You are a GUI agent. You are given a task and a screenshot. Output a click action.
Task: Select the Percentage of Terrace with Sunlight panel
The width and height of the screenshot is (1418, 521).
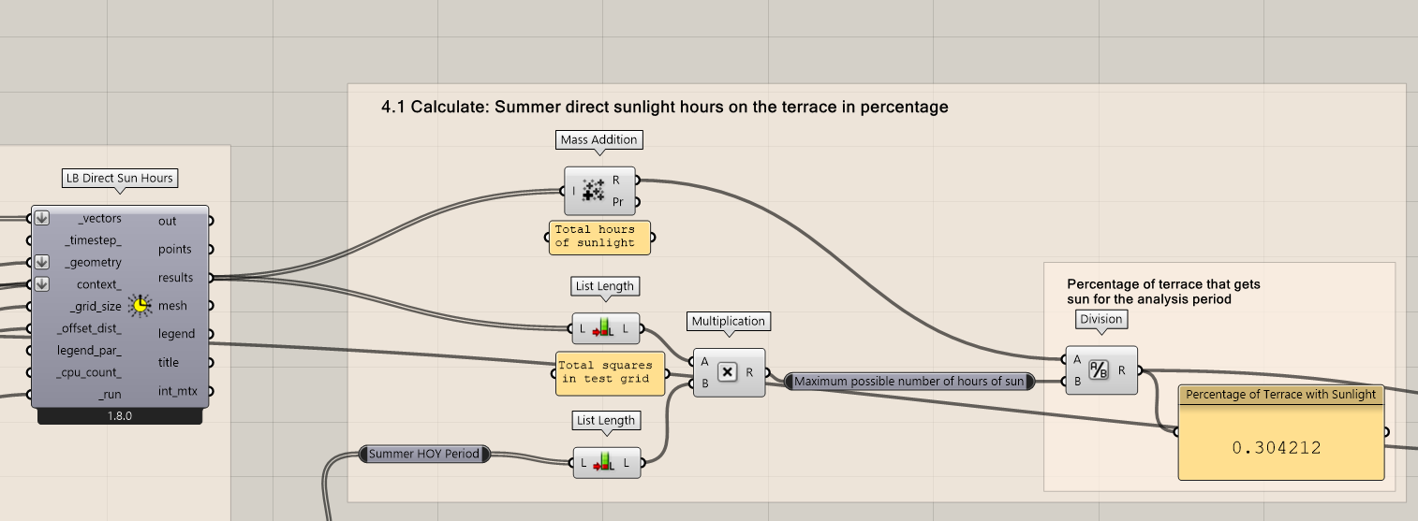pos(1280,433)
